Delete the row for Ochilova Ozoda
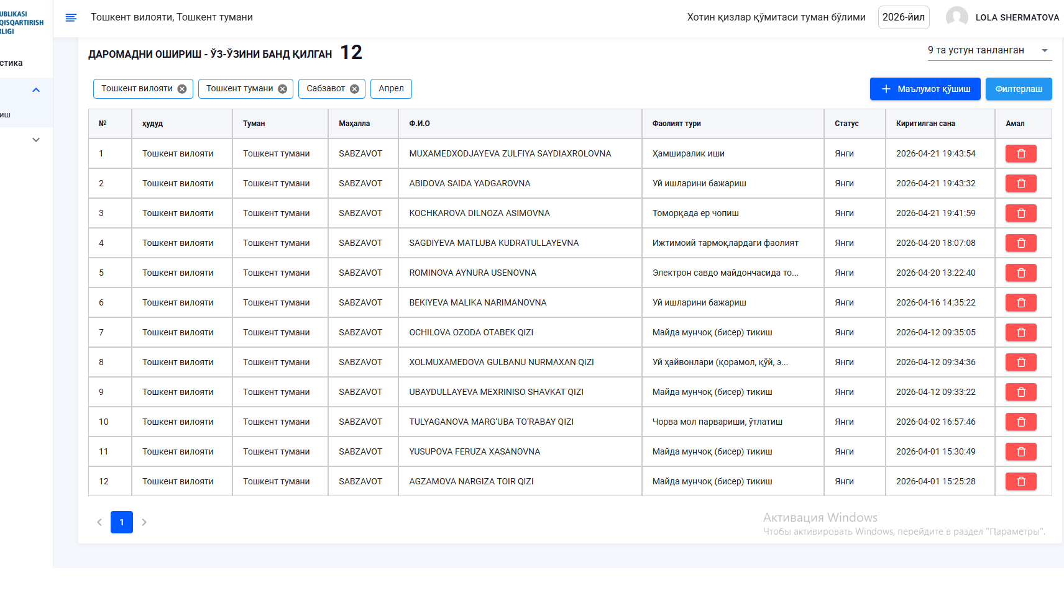1064x593 pixels. point(1020,332)
